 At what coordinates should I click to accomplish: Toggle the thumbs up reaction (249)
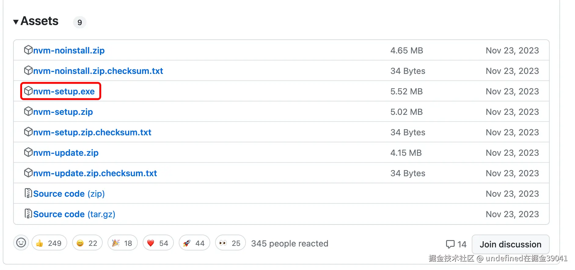coord(49,243)
